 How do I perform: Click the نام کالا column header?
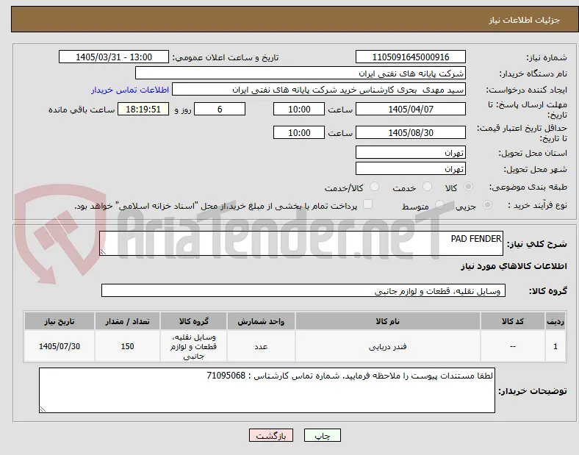[x=388, y=321]
